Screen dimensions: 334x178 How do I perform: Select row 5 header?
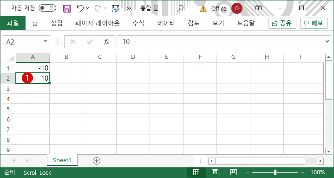click(8, 109)
